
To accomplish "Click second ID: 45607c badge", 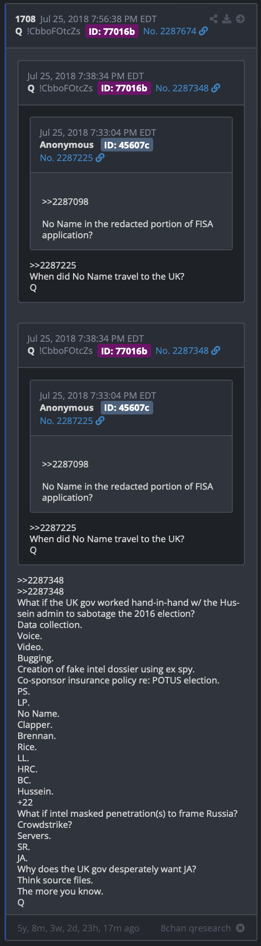I will [x=126, y=408].
